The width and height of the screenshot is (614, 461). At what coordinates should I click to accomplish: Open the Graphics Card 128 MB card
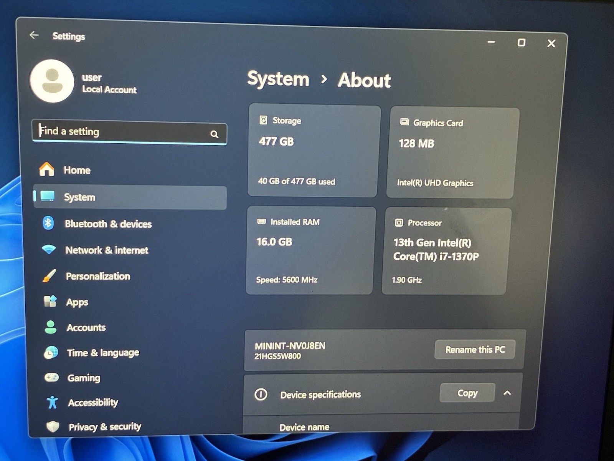pyautogui.click(x=453, y=153)
